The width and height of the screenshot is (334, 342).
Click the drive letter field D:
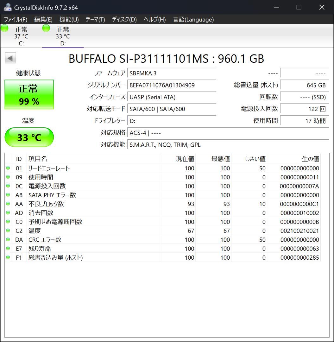172,121
